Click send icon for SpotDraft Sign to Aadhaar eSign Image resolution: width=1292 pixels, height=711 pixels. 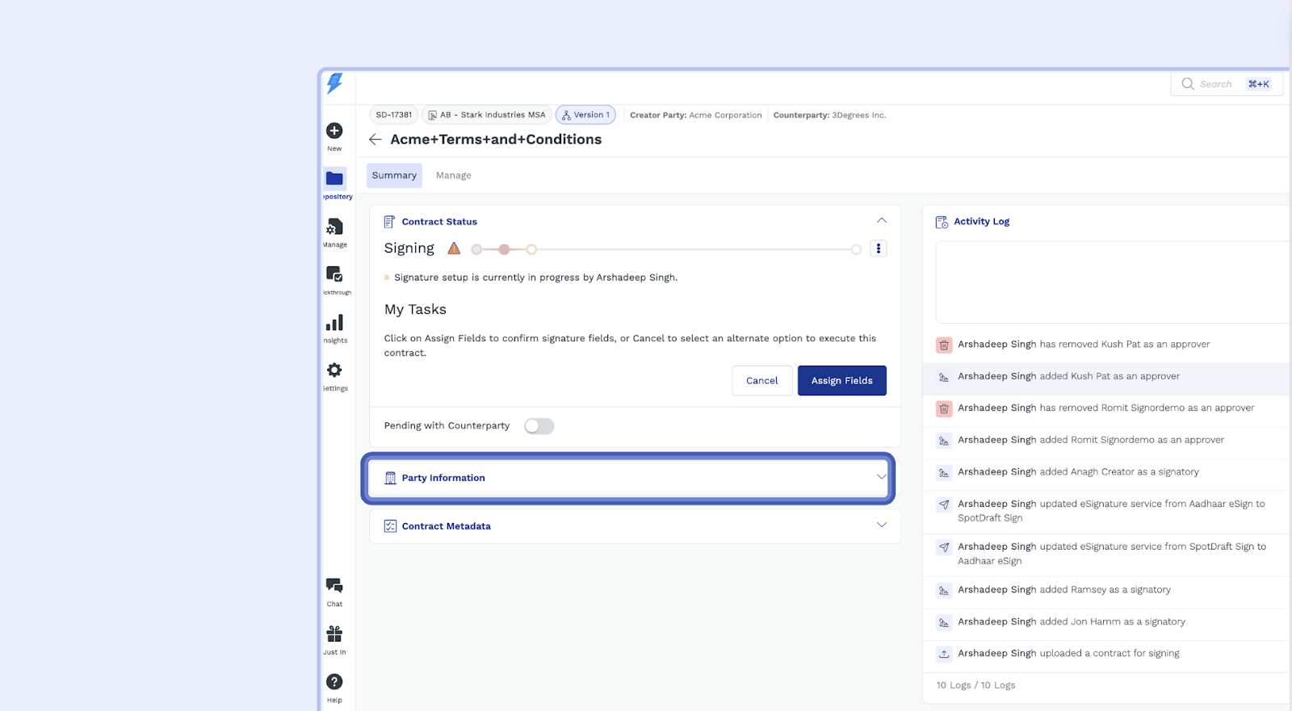pyautogui.click(x=944, y=547)
